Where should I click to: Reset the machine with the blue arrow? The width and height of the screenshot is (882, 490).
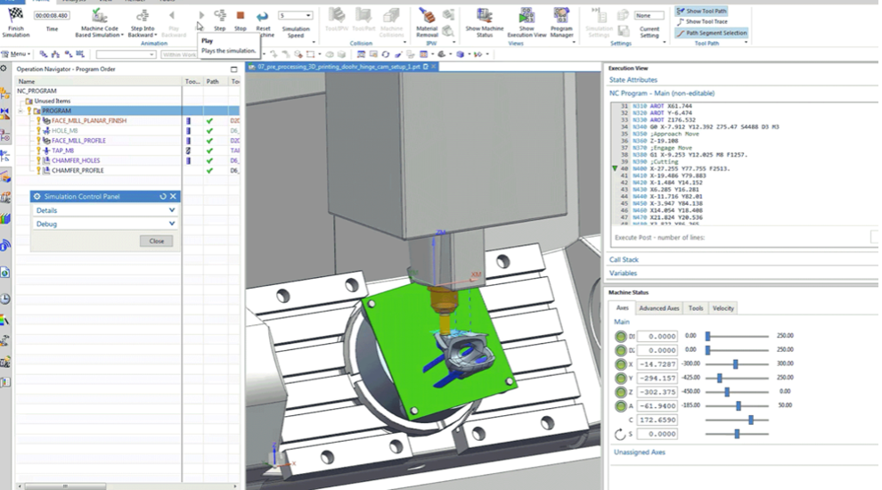262,16
